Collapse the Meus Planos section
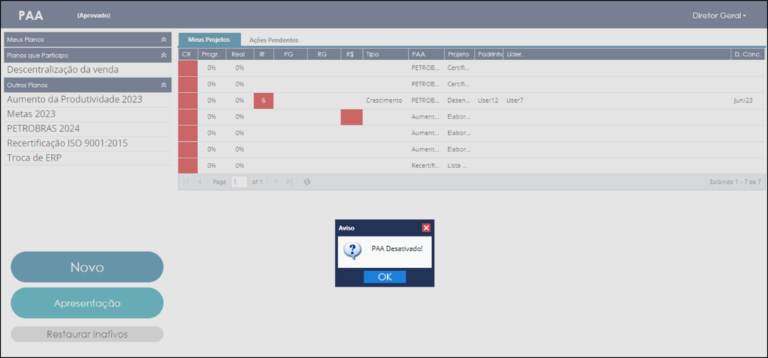This screenshot has height=358, width=768. (163, 40)
